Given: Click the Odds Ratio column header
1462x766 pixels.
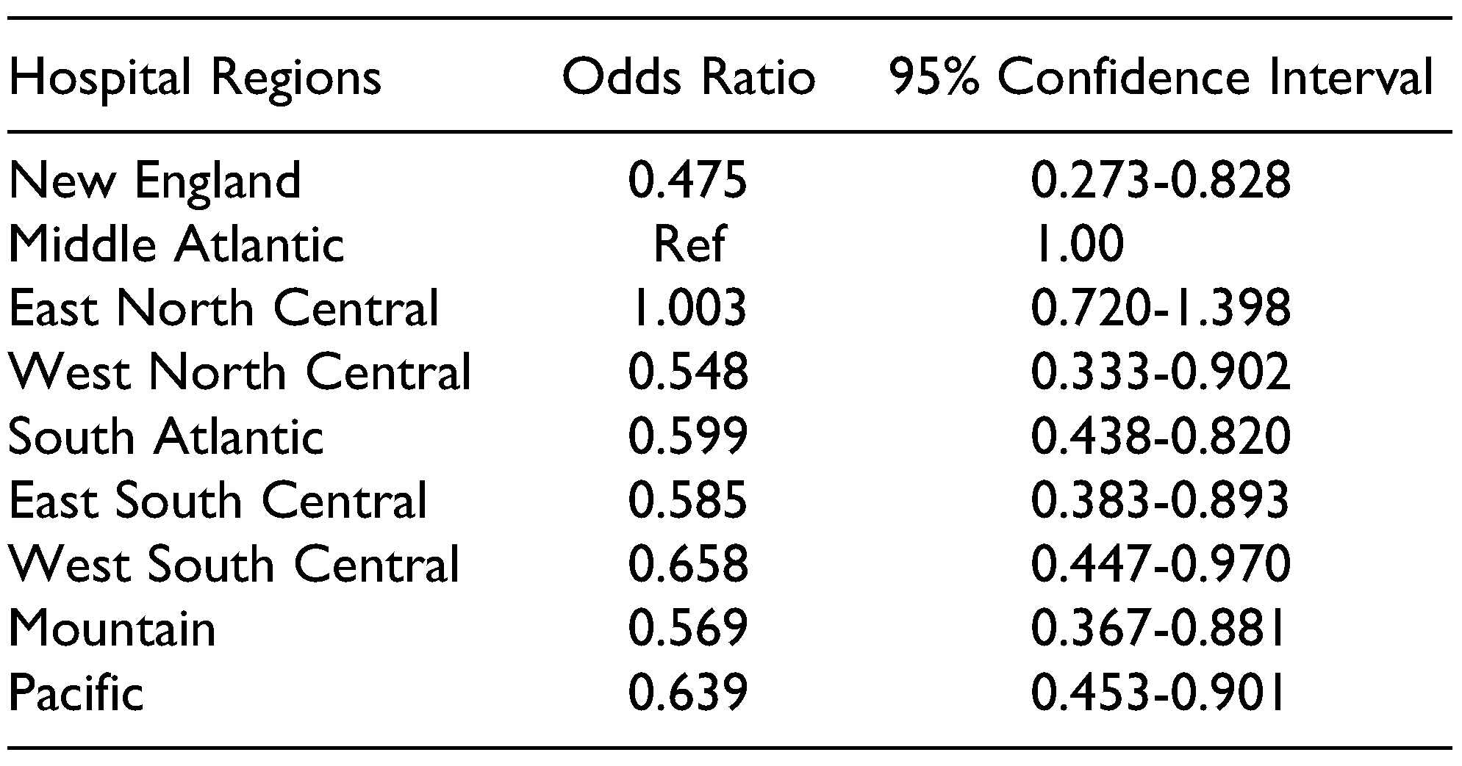Looking at the screenshot, I should tap(689, 78).
